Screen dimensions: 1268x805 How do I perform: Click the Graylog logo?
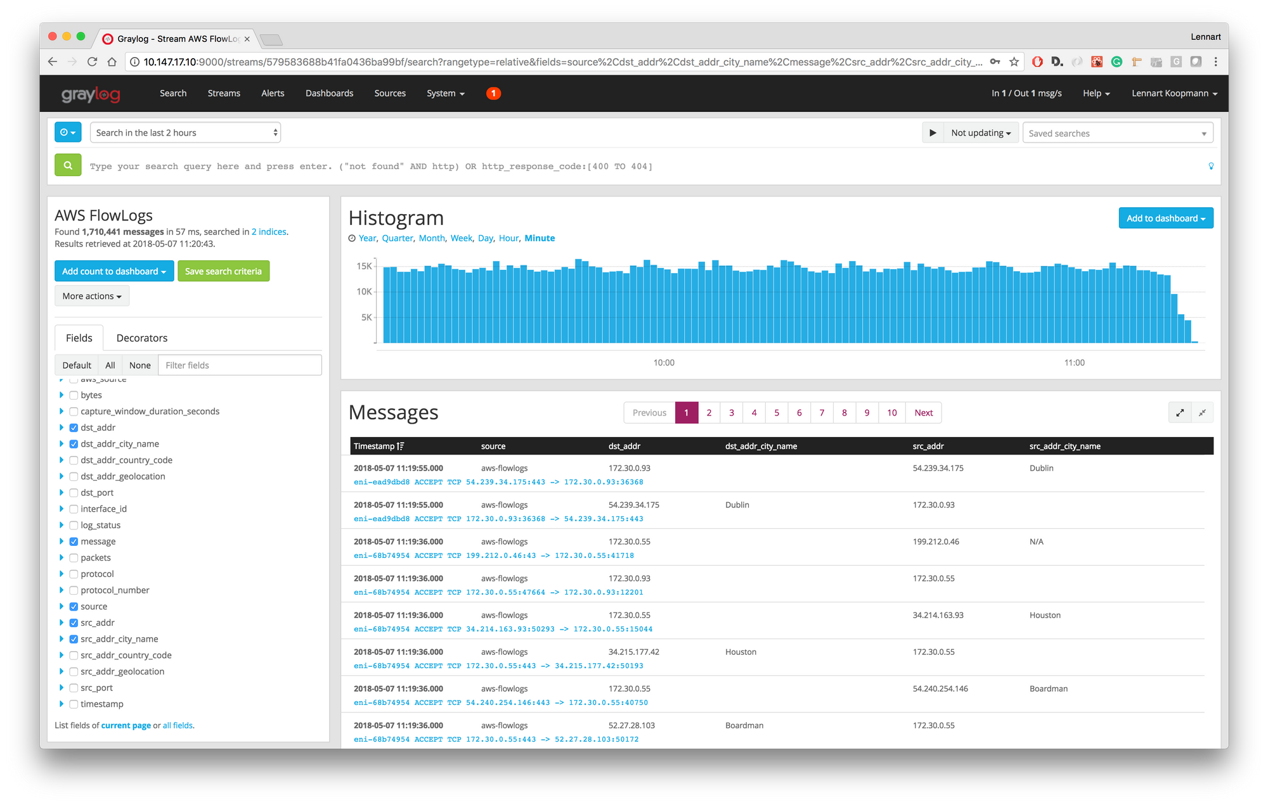pos(90,94)
